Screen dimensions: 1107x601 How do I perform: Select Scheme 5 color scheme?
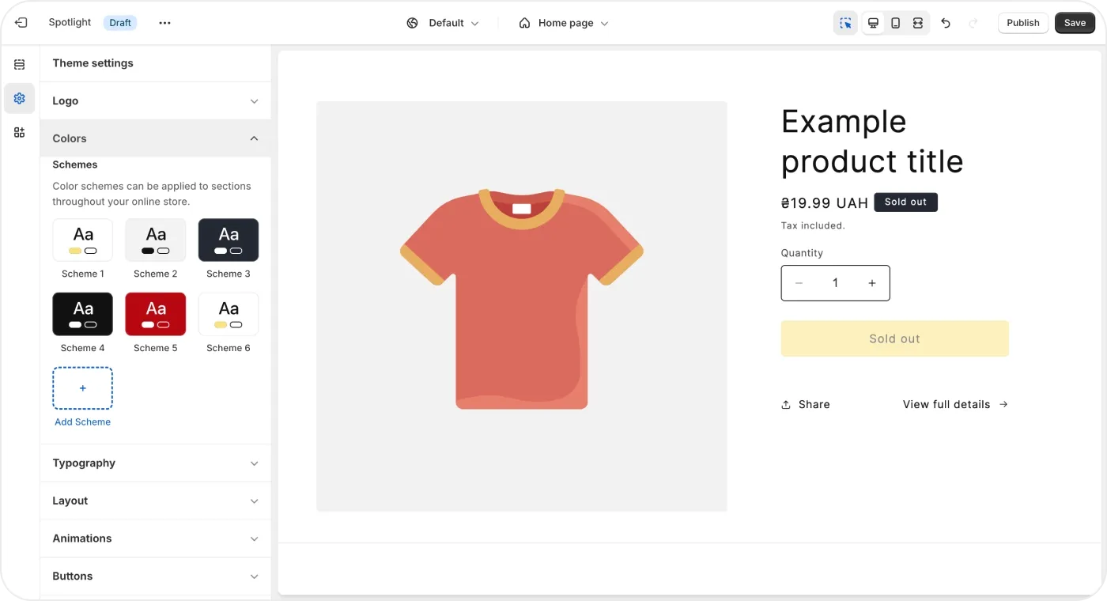155,314
